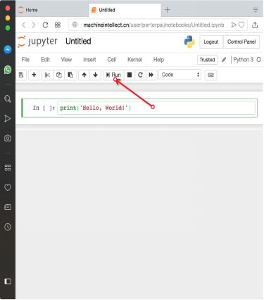Restart the kernel with circular arrow
Screen dimensions: 264x300
coord(140,75)
